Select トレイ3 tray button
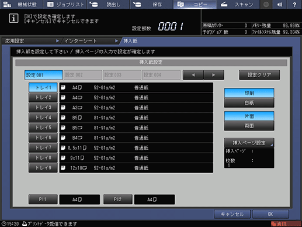Screen dimensions: 302x227 tap(43, 108)
